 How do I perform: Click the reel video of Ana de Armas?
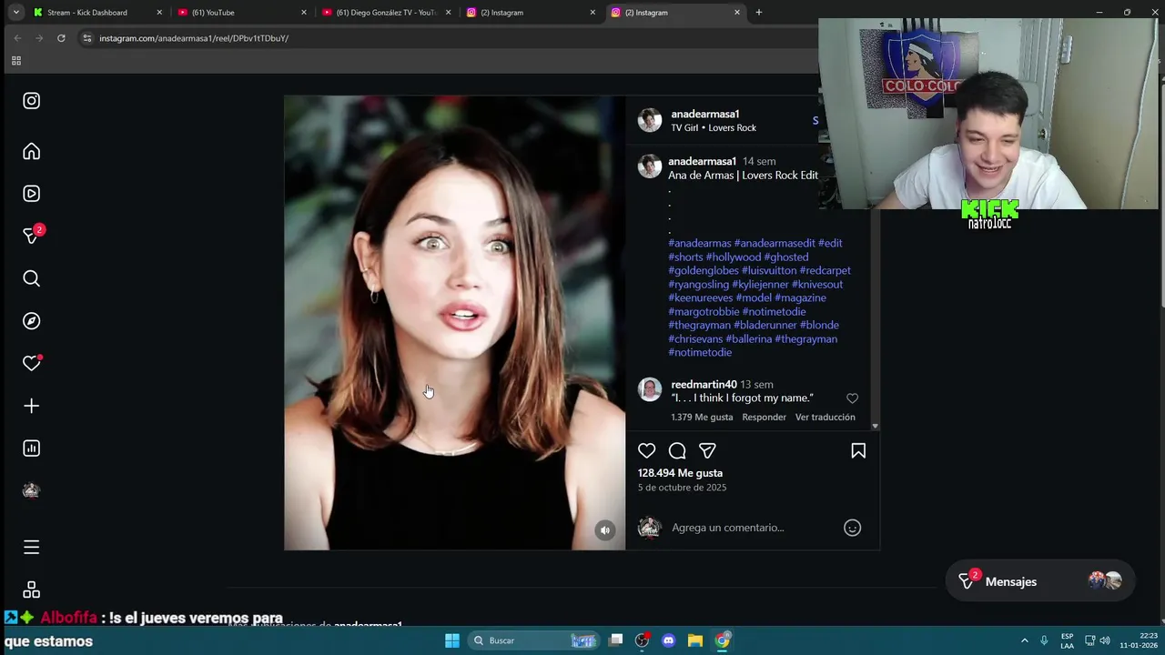(454, 323)
